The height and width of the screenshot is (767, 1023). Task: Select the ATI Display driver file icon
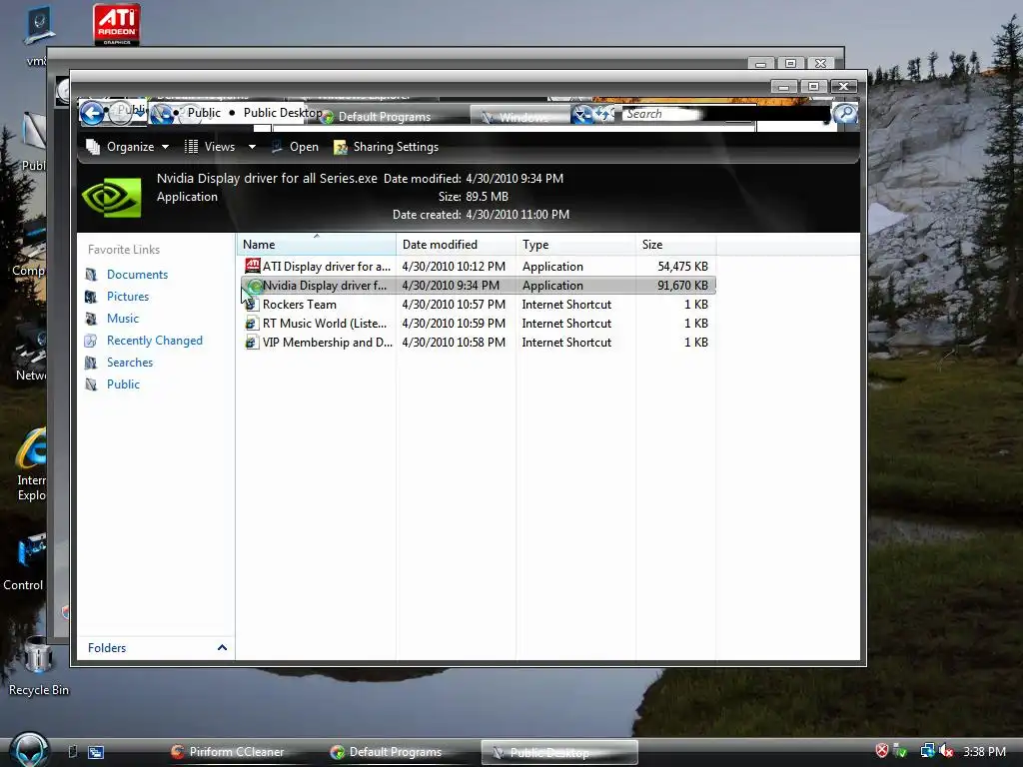253,266
